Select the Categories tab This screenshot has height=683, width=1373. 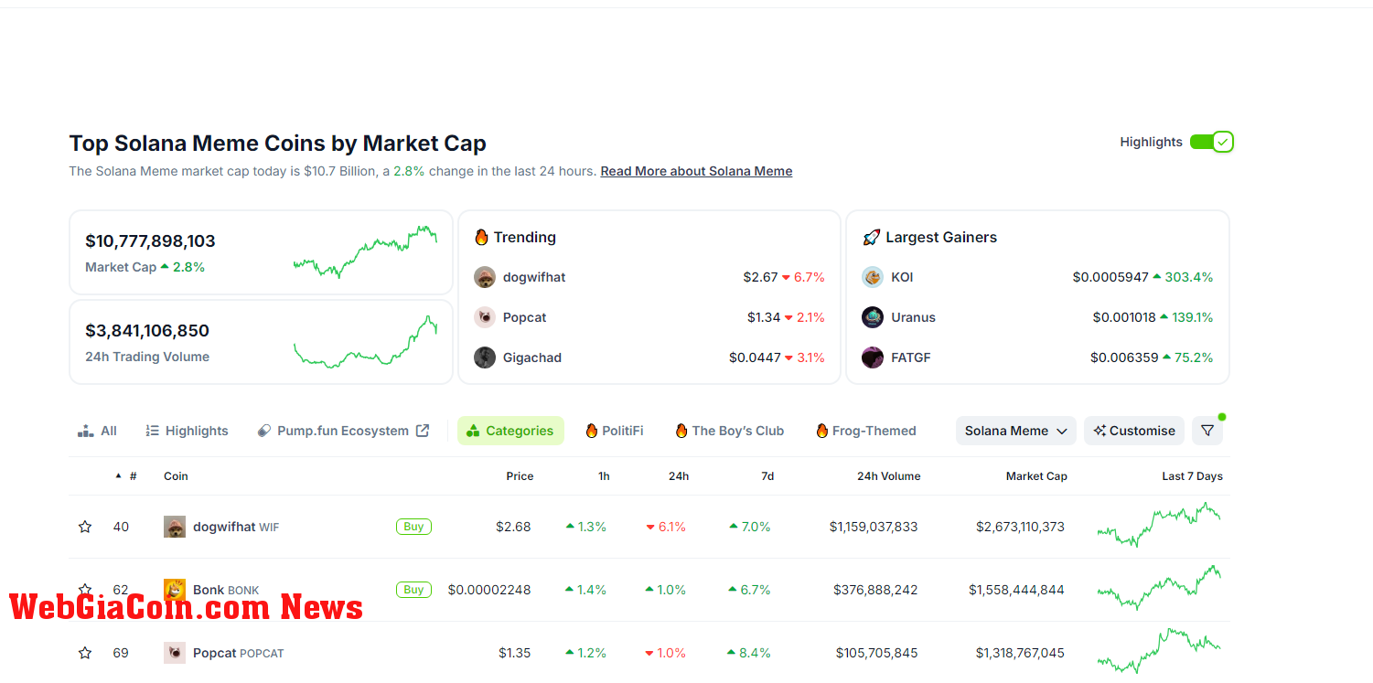tap(510, 431)
